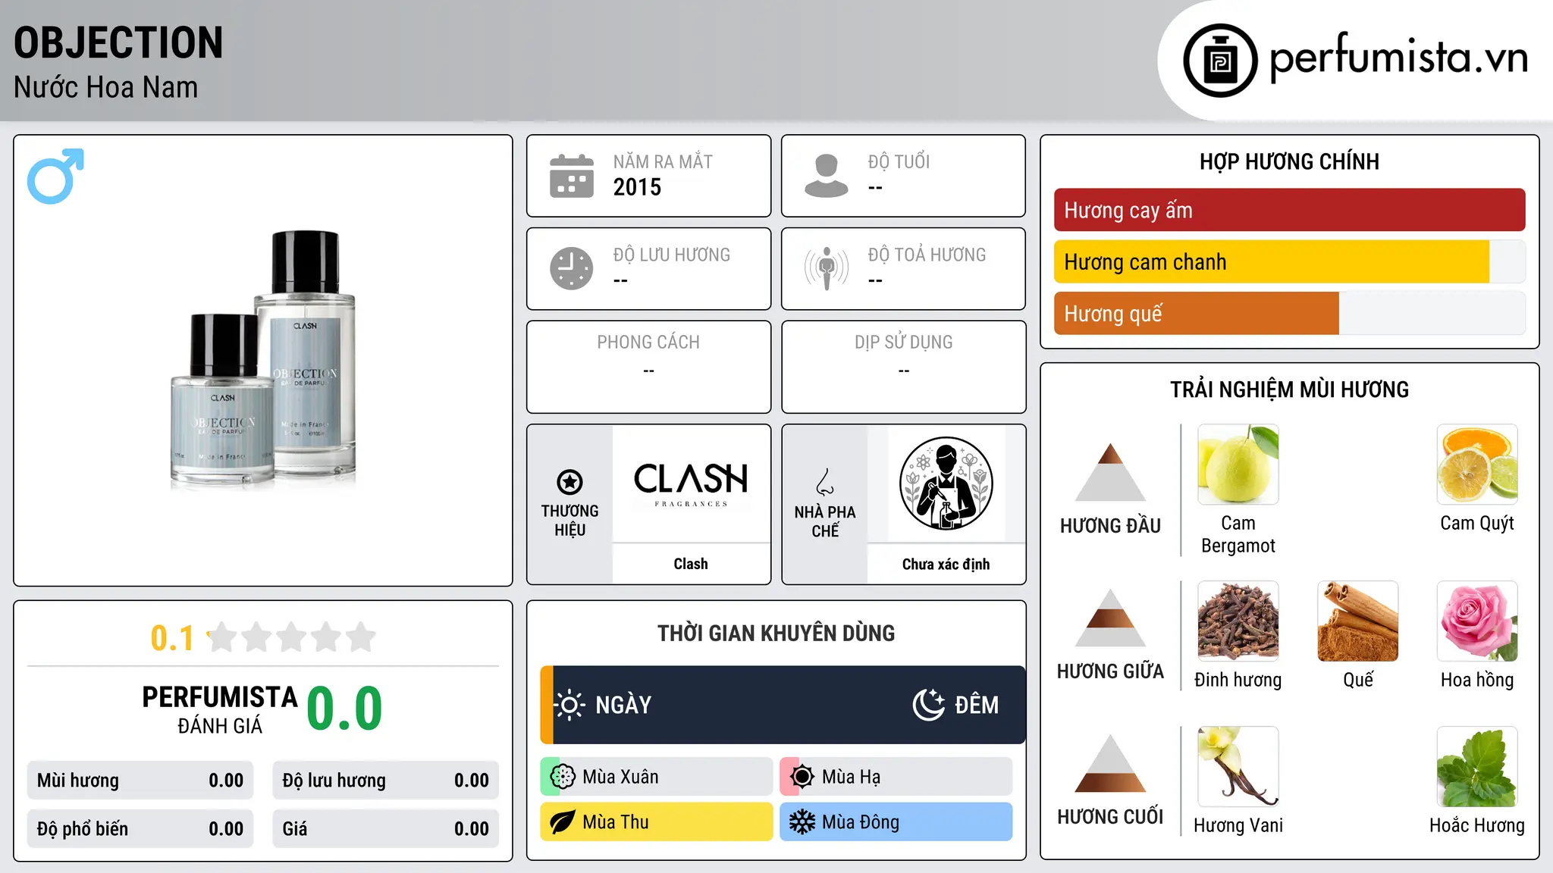Click the Thời gian khuyên dùng heading
This screenshot has height=873, width=1553.
(776, 633)
